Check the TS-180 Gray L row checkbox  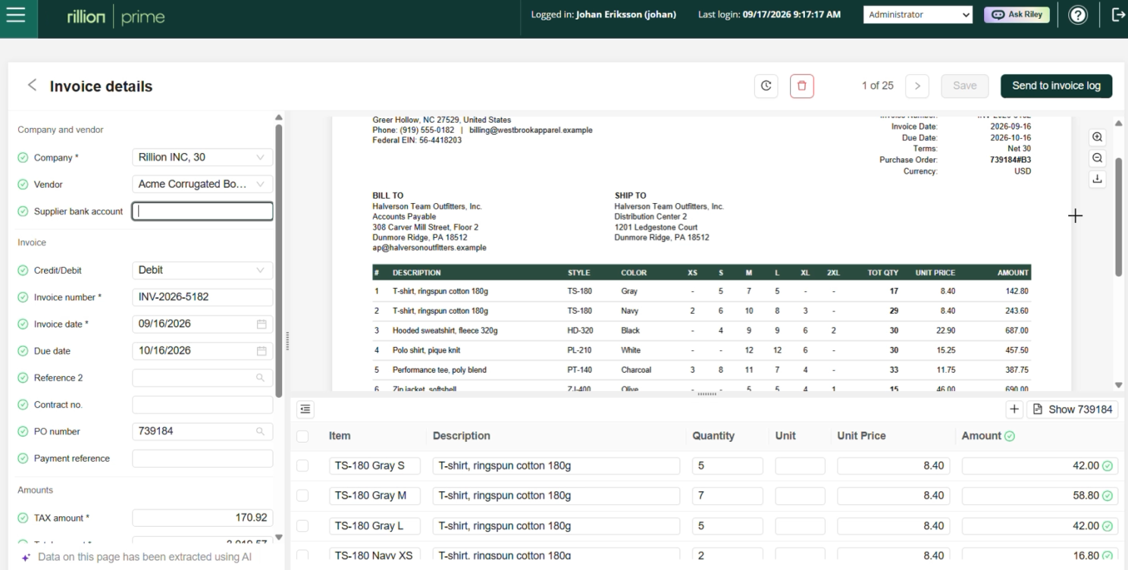302,526
